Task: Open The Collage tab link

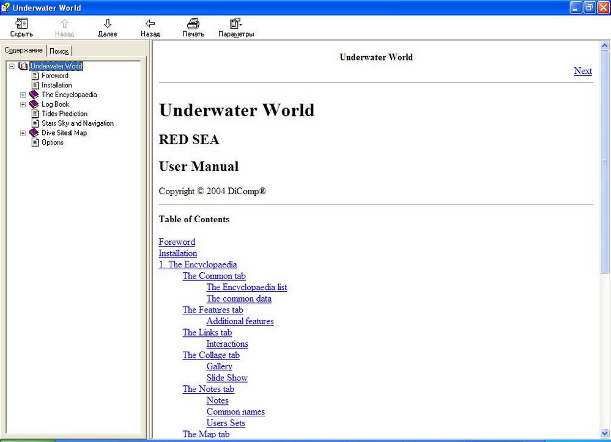Action: (211, 355)
